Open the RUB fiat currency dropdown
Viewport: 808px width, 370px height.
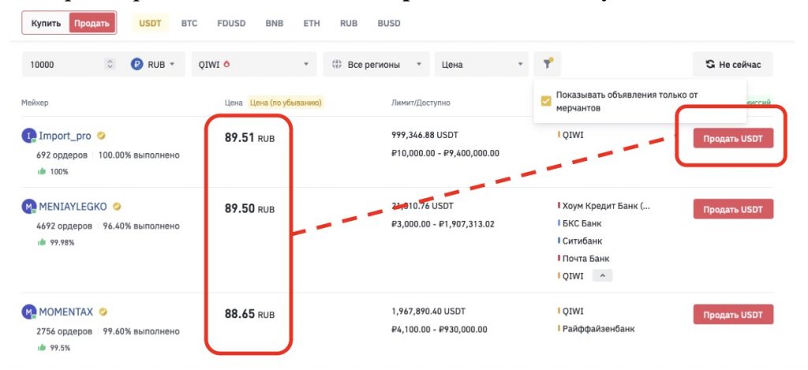pos(153,65)
